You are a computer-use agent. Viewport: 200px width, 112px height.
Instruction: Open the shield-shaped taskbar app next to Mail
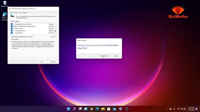(x=120, y=109)
